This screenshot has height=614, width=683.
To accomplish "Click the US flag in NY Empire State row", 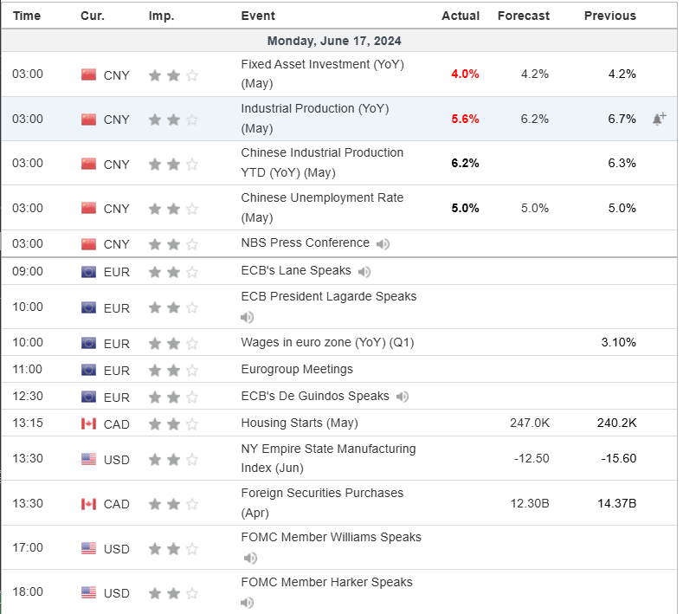I will coord(88,459).
